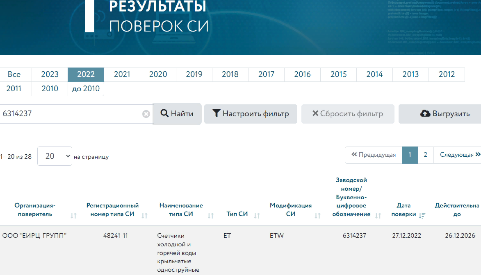Switch to the 2019 year tab
The height and width of the screenshot is (275, 481).
coord(194,74)
